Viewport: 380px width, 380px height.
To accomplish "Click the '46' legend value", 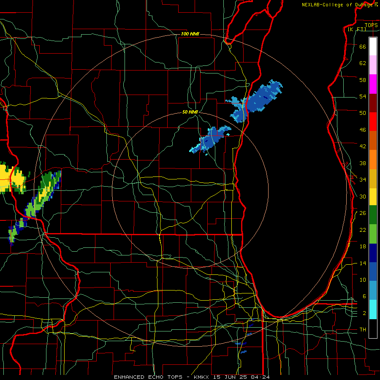I will 363,130.
